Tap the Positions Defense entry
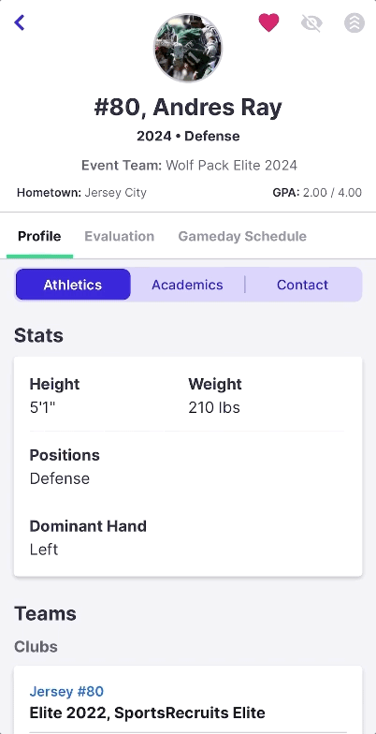Viewport: 376px width, 734px height. tap(65, 466)
